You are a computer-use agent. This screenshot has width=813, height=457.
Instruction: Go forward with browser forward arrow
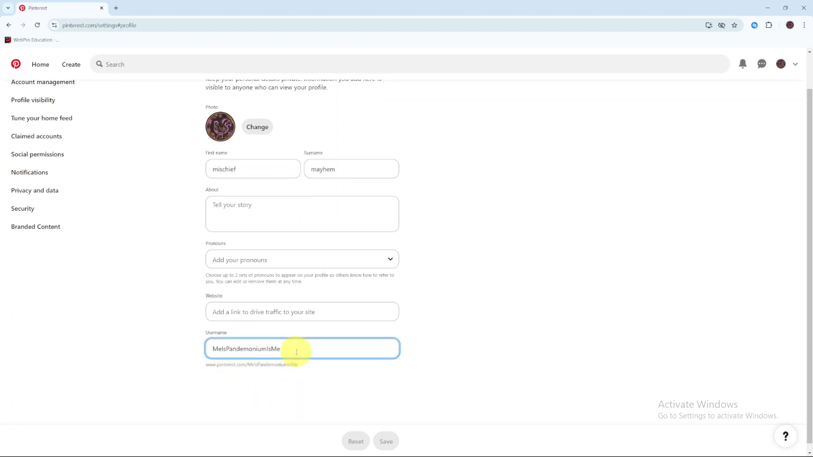23,25
